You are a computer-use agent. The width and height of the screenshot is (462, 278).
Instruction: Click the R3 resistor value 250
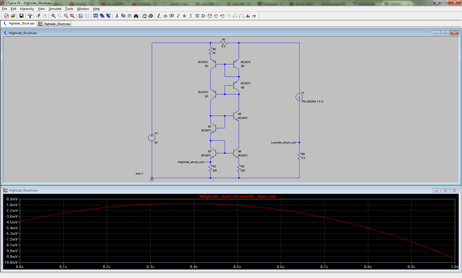tap(215, 171)
